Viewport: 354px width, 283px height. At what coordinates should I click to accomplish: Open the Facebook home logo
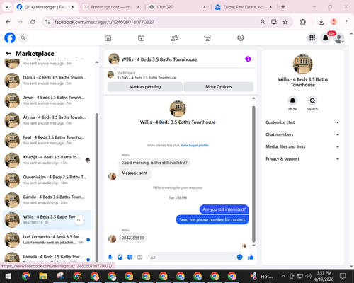(x=10, y=37)
